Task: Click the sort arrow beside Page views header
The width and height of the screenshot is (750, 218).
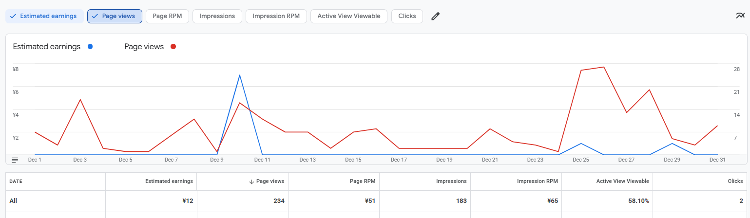Action: pyautogui.click(x=251, y=181)
